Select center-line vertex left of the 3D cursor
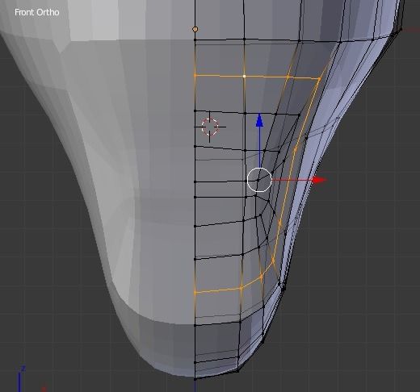420x392 pixels. point(195,111)
